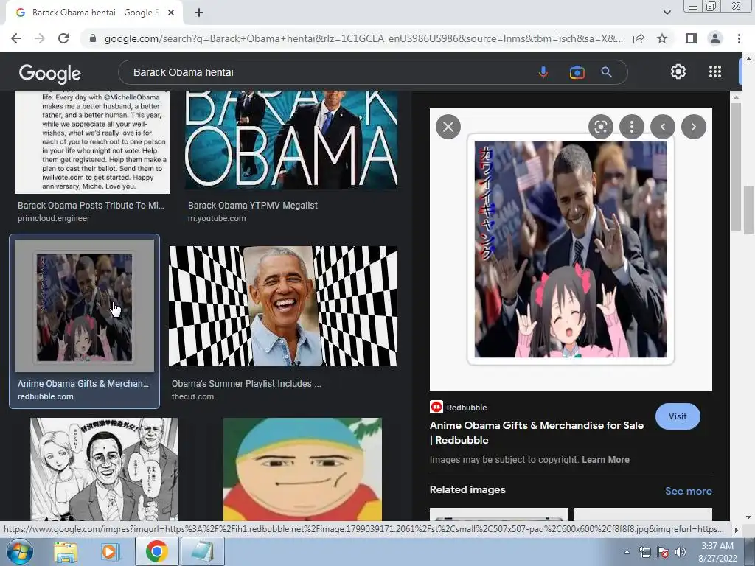Click the m.youtube.com source text
Viewport: 755px width, 566px height.
click(x=217, y=218)
